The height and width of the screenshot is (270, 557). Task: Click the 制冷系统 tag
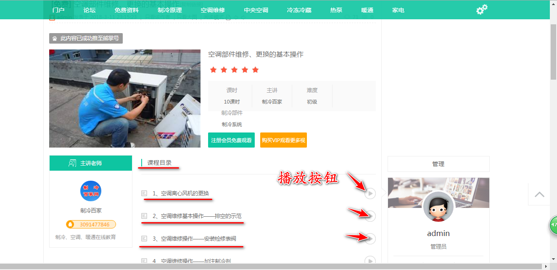[232, 124]
